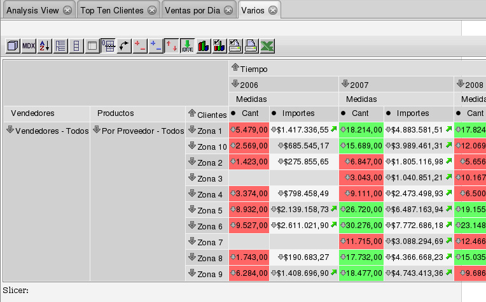Switch to Top Ten Clientes tab

click(x=111, y=10)
